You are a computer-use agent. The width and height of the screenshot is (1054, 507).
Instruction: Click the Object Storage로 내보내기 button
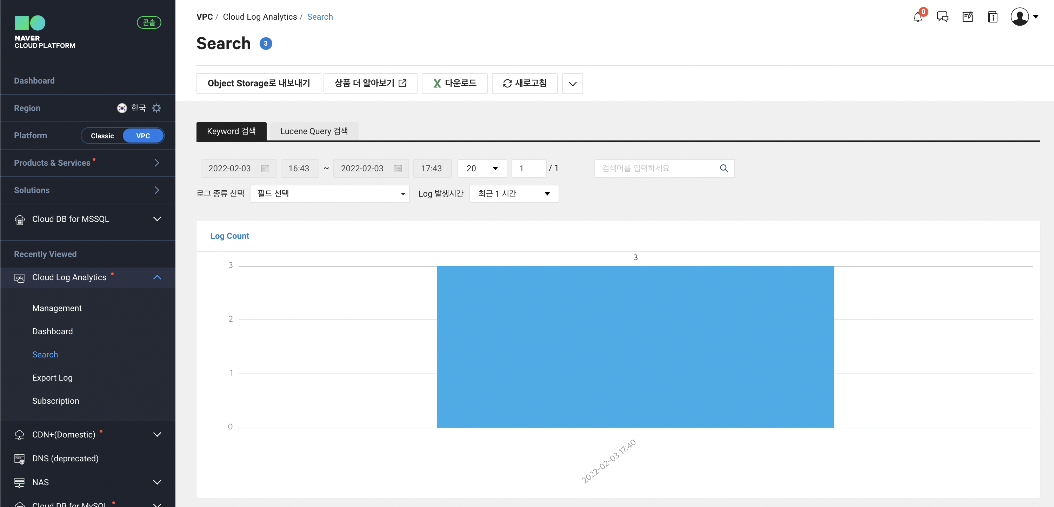[259, 84]
